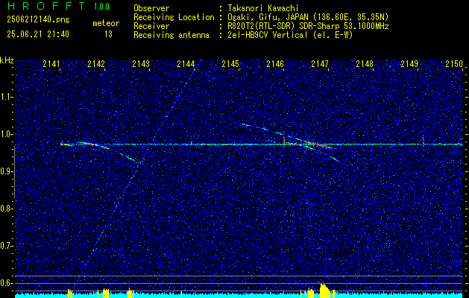Click the large yellow power peak below 2147
The height and width of the screenshot is (298, 469).
(324, 290)
